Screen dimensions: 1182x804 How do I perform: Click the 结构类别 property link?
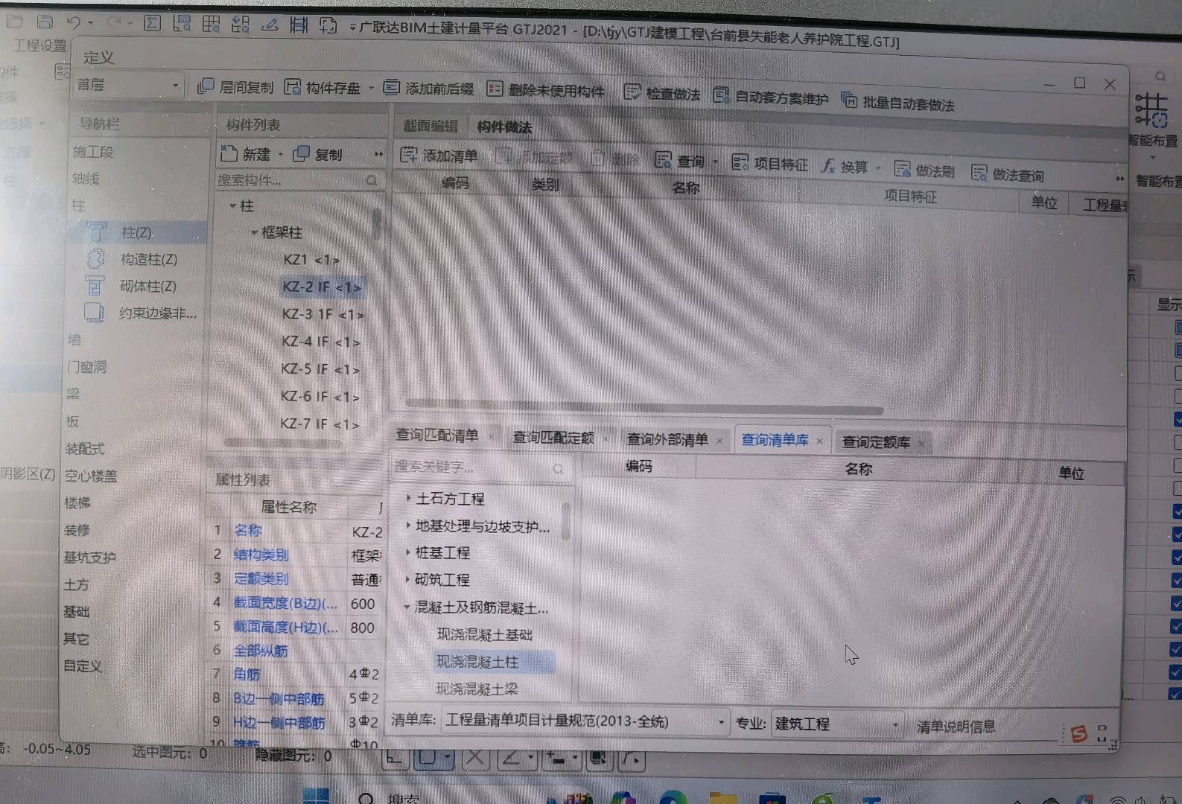[x=261, y=555]
